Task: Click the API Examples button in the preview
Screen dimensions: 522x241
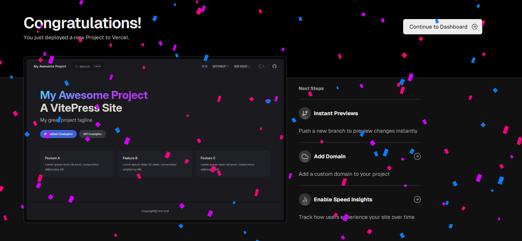Action: click(92, 134)
